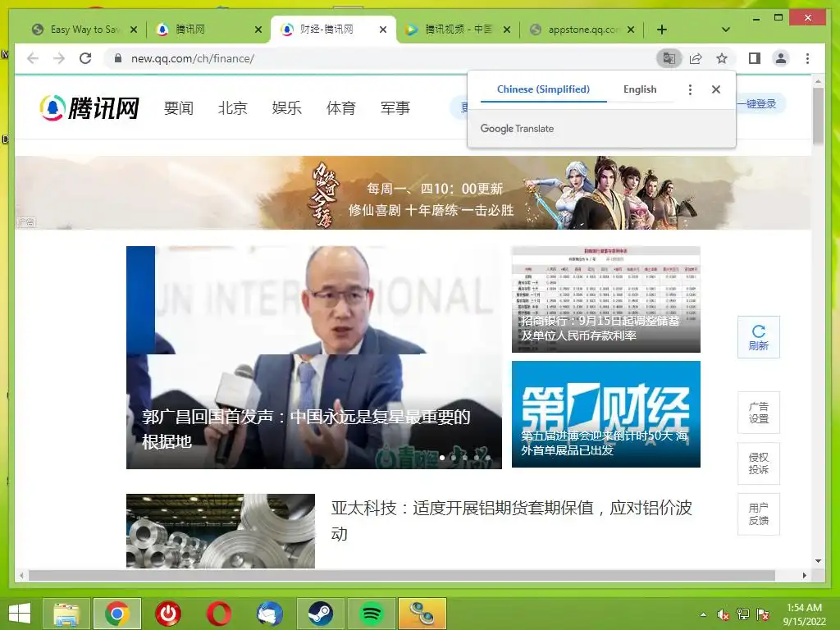840x630 pixels.
Task: Open 广告设置 sidebar button
Action: [x=759, y=413]
